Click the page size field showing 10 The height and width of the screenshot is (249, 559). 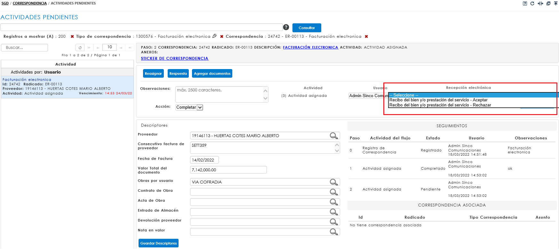109,47
